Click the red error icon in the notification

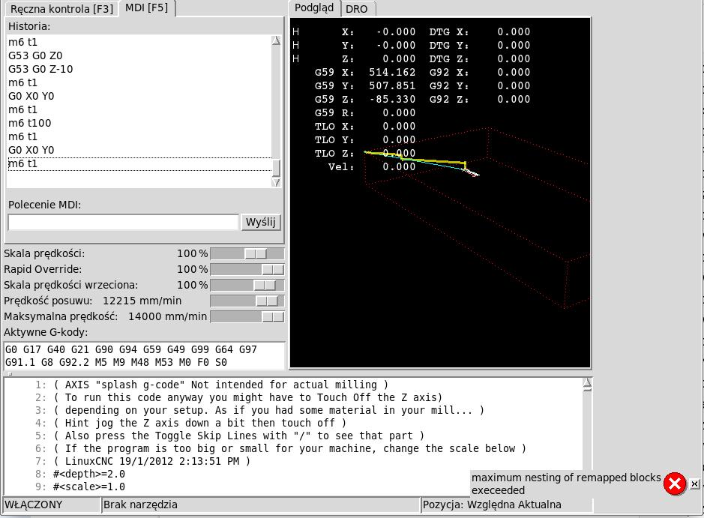click(x=674, y=484)
